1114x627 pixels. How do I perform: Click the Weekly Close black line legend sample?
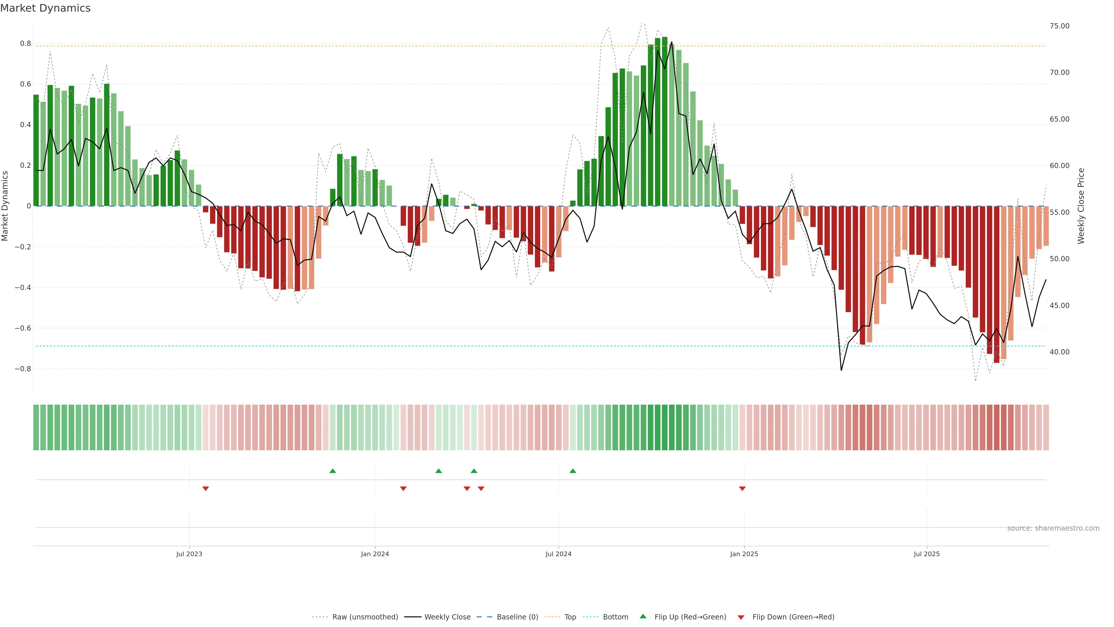tap(413, 617)
